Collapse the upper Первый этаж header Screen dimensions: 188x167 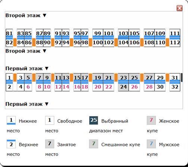[27, 68]
